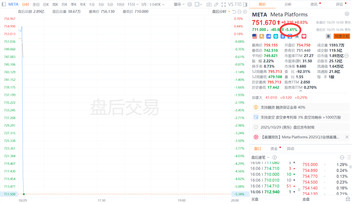Image resolution: width=352 pixels, height=204 pixels.
Task: Open the 显示 dropdown
Action: tap(179, 4)
